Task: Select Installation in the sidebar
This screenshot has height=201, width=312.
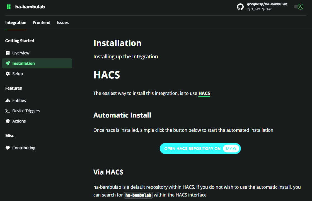Action: 37,63
